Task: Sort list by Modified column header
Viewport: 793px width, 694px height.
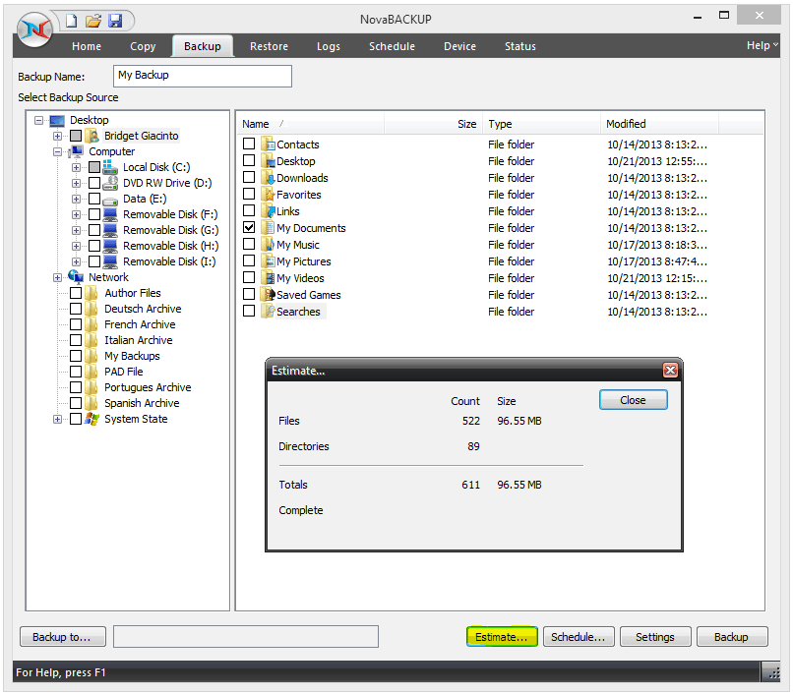Action: pyautogui.click(x=659, y=124)
